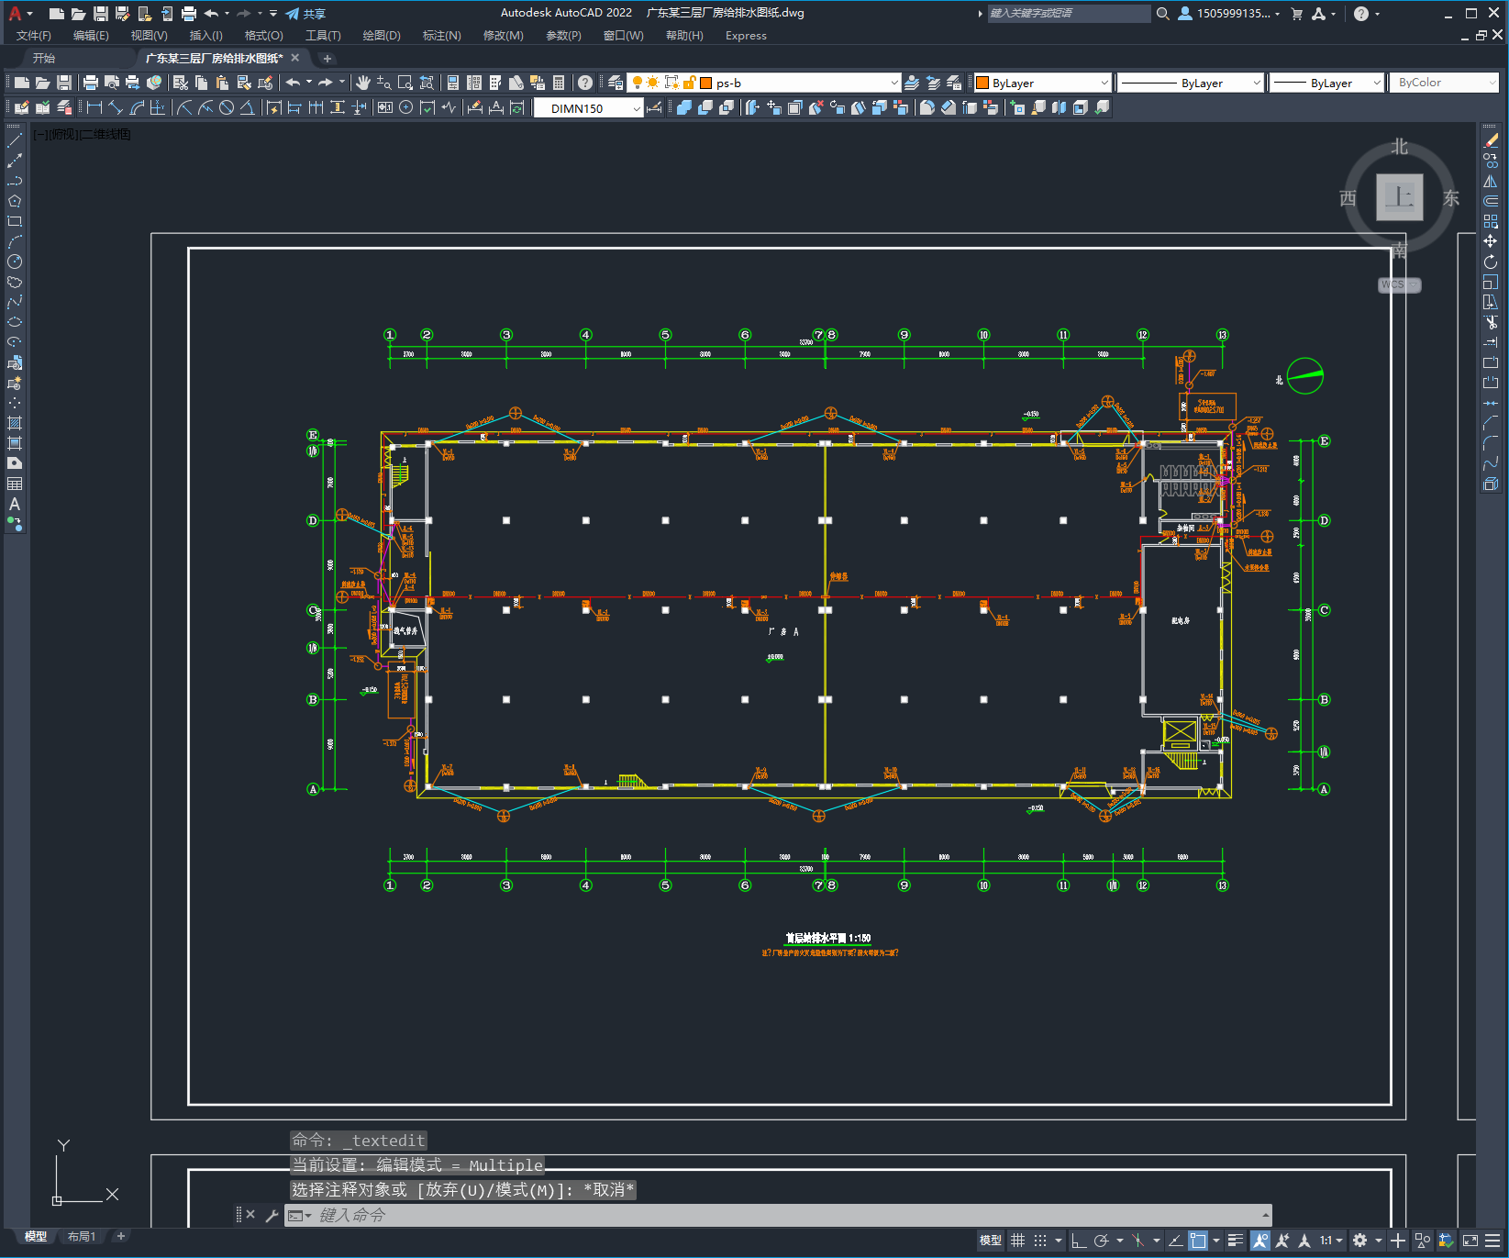Viewport: 1509px width, 1258px height.
Task: Open the Plot print icon
Action: coord(90,83)
